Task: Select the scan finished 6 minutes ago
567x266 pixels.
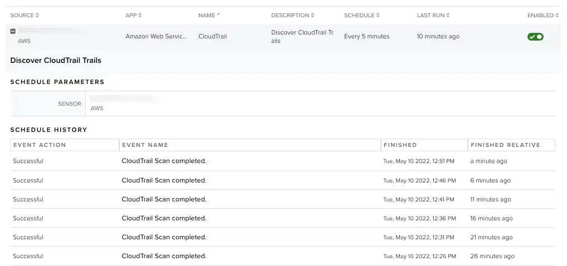Action: tap(283, 180)
